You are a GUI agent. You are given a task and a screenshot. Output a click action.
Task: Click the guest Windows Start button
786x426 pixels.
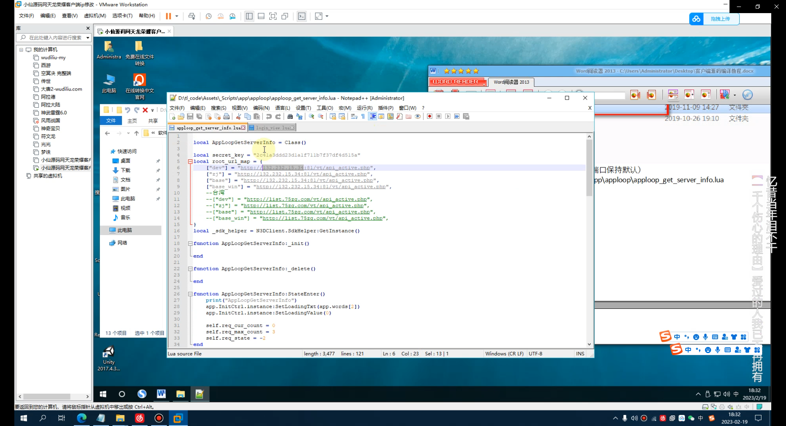(103, 394)
